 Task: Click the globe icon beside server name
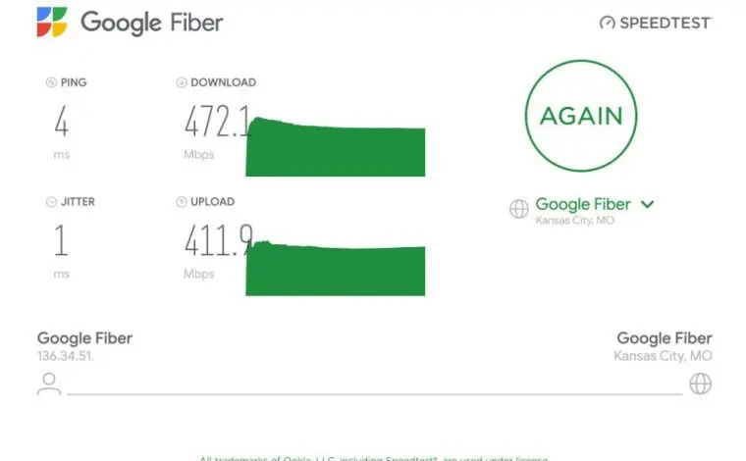click(x=518, y=208)
